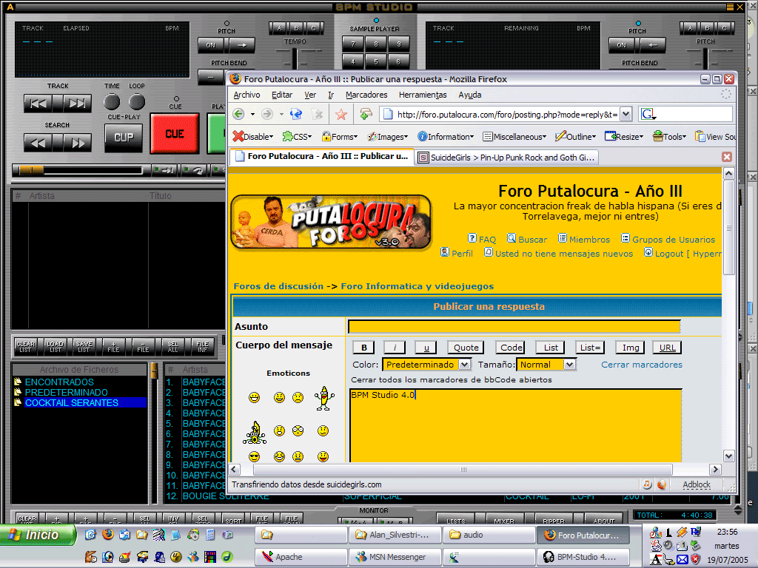Click the Reload page icon in Firefox
Screen dimensions: 758x568
(298, 114)
